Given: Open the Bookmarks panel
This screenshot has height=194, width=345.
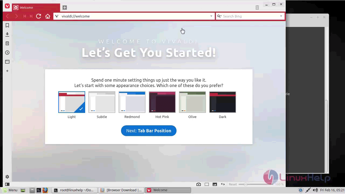Looking at the screenshot, I should [x=7, y=25].
